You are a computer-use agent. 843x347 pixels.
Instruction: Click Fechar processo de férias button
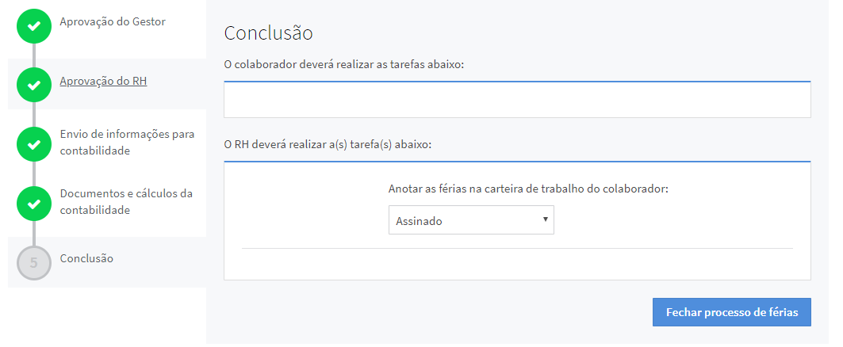coord(732,312)
